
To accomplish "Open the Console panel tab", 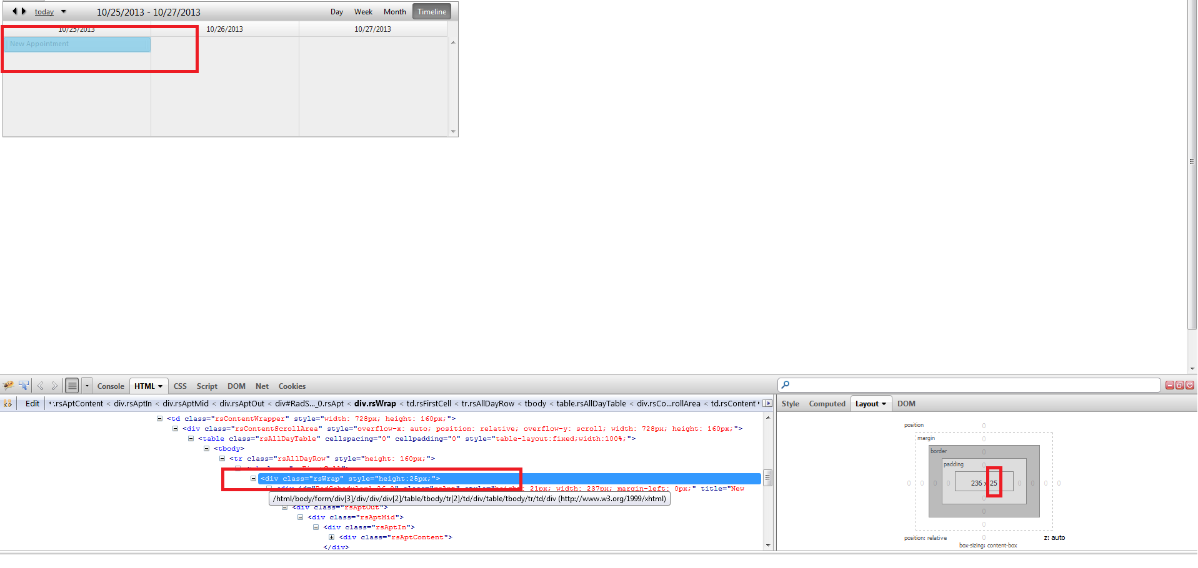I will point(111,386).
